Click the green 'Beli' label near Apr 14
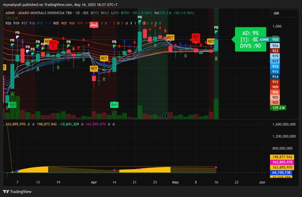The image size is (302, 197). click(x=114, y=105)
